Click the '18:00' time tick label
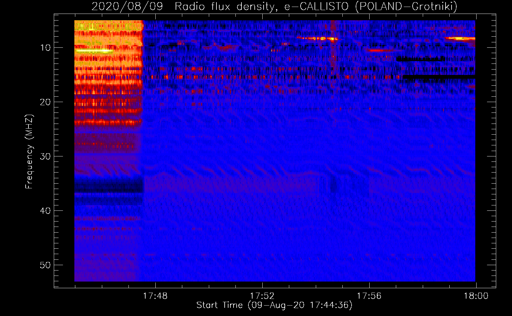This screenshot has width=512, height=316. point(476,296)
